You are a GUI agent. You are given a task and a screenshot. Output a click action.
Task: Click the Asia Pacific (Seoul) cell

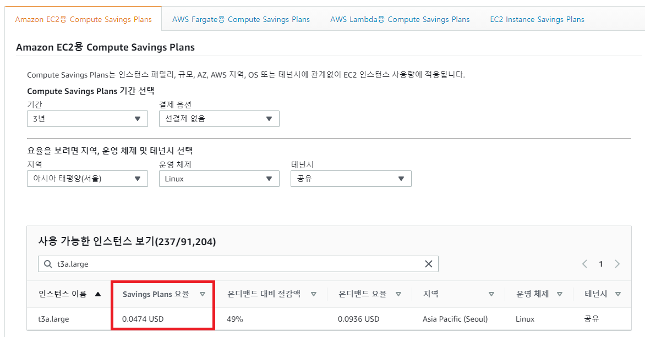click(455, 319)
